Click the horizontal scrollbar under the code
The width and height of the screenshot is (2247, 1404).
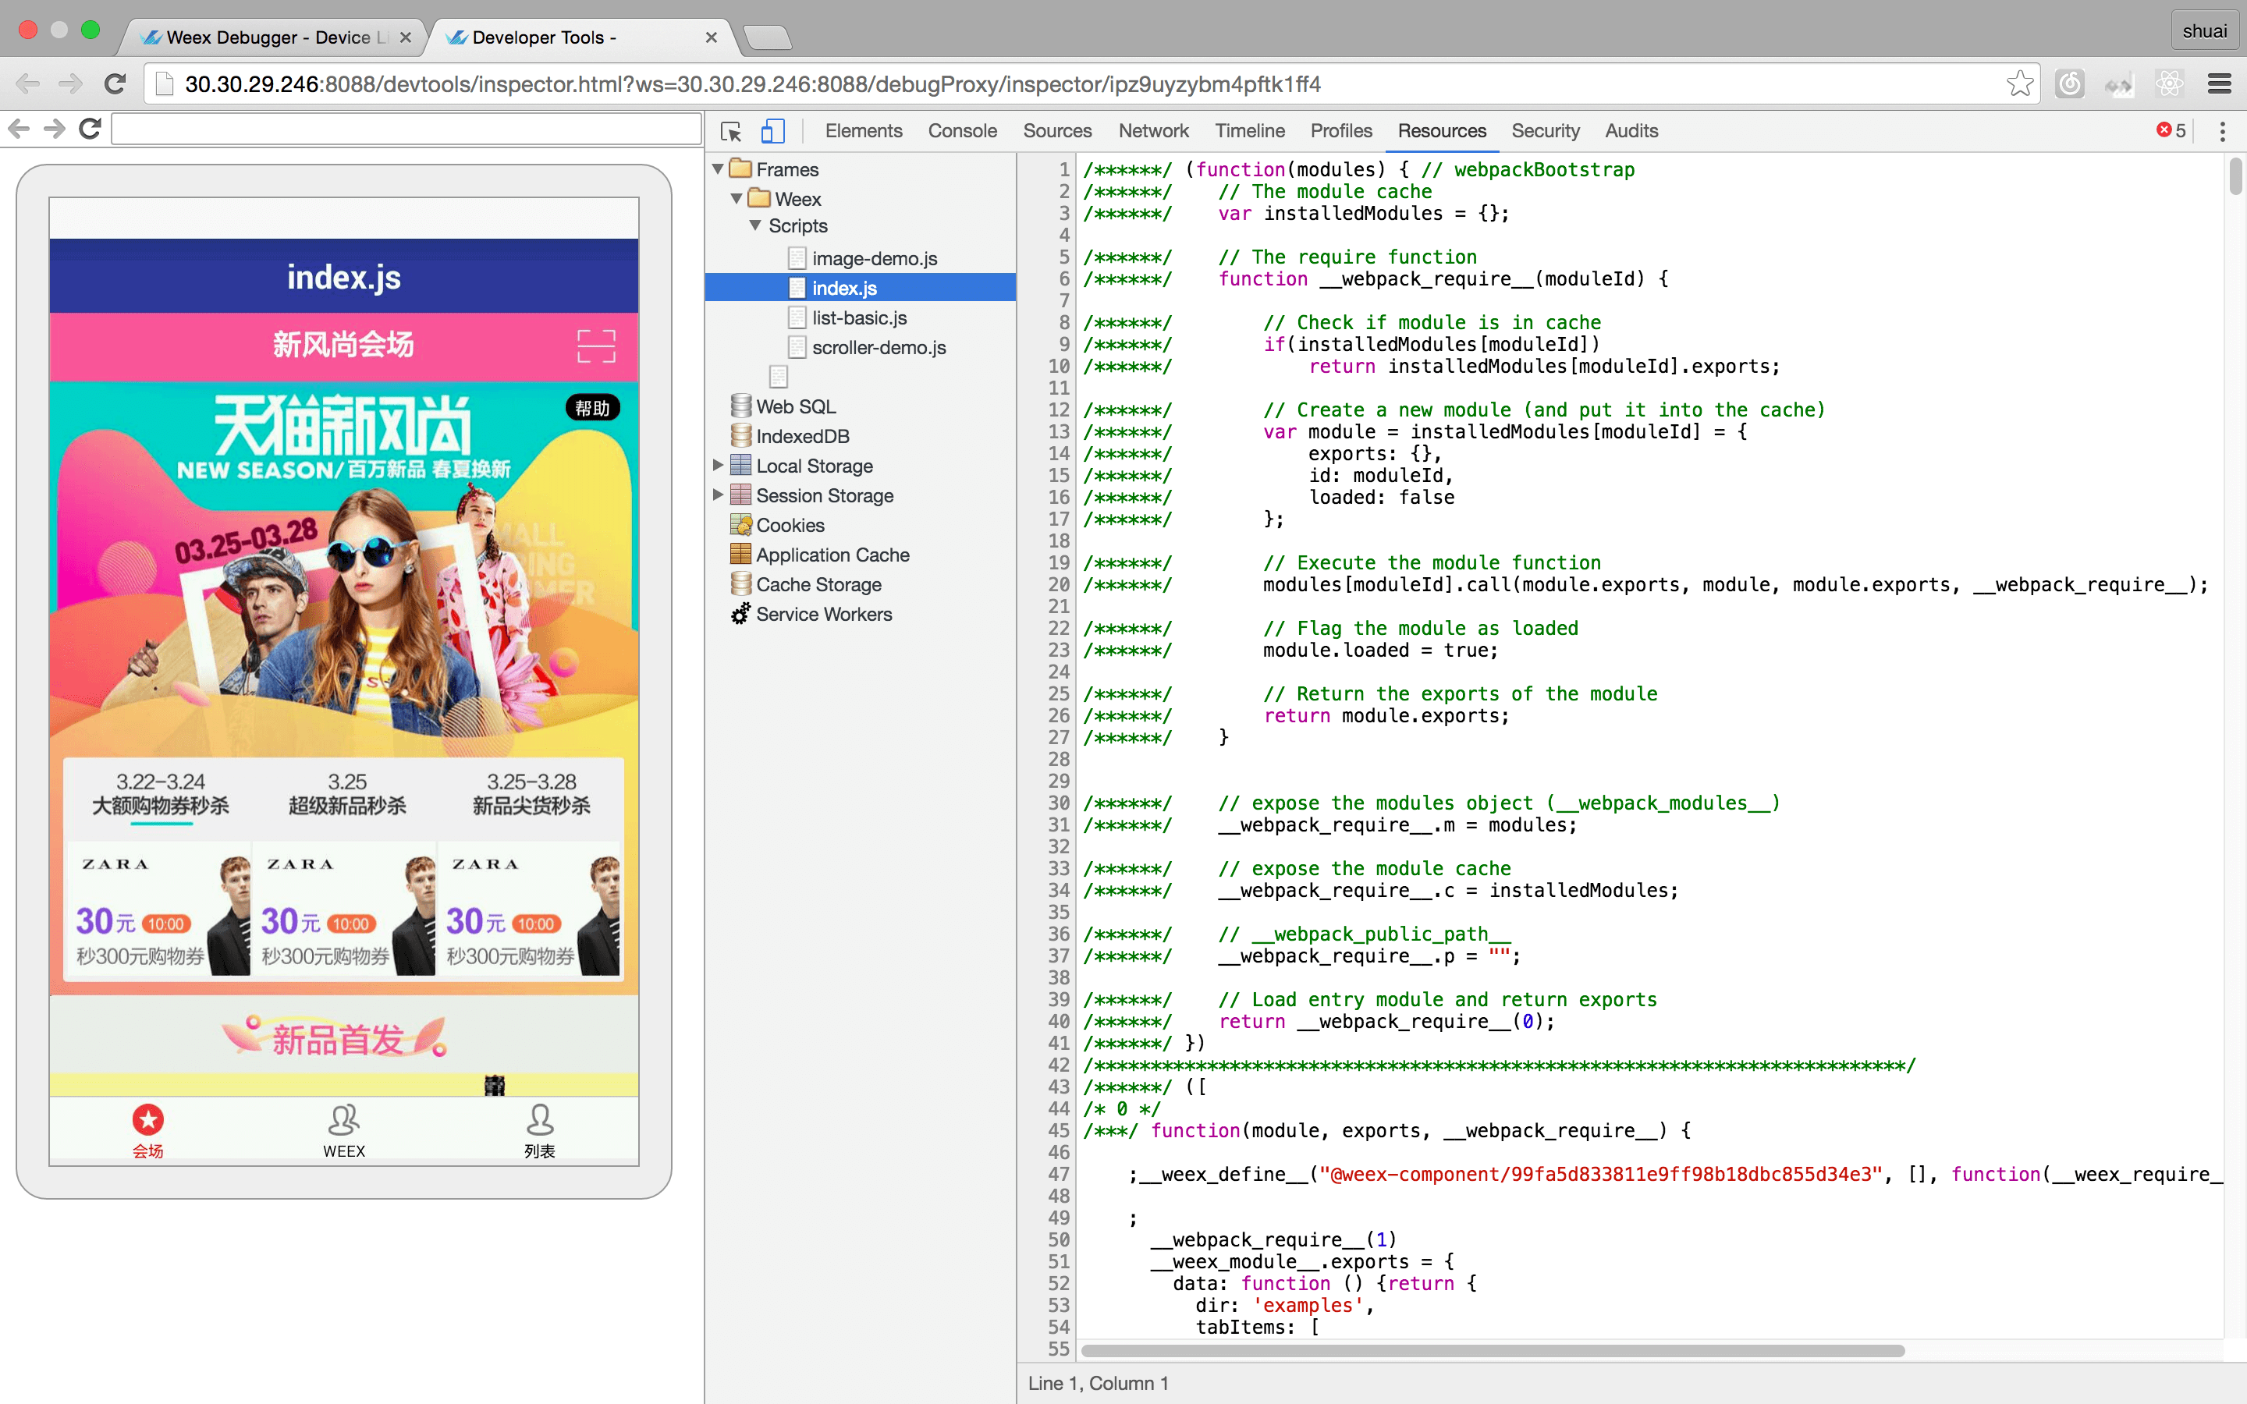tap(1492, 1351)
